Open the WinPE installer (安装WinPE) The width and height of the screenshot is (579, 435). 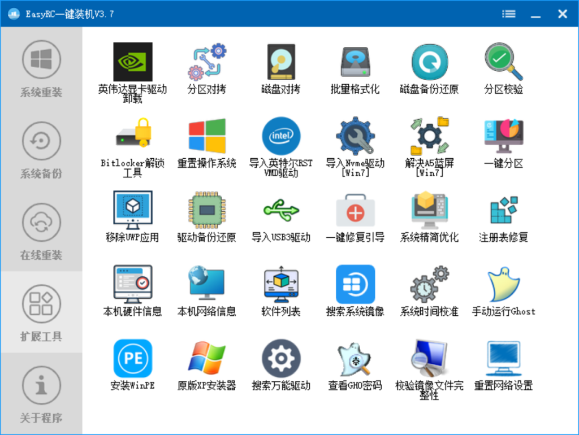click(x=132, y=358)
